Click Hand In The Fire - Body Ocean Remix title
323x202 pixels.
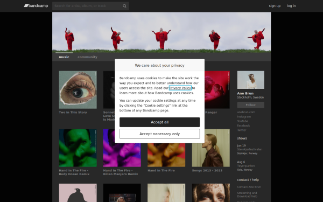click(74, 172)
